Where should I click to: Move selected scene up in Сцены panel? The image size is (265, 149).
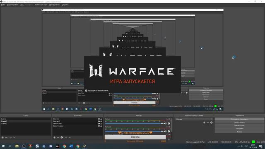tap(11, 137)
